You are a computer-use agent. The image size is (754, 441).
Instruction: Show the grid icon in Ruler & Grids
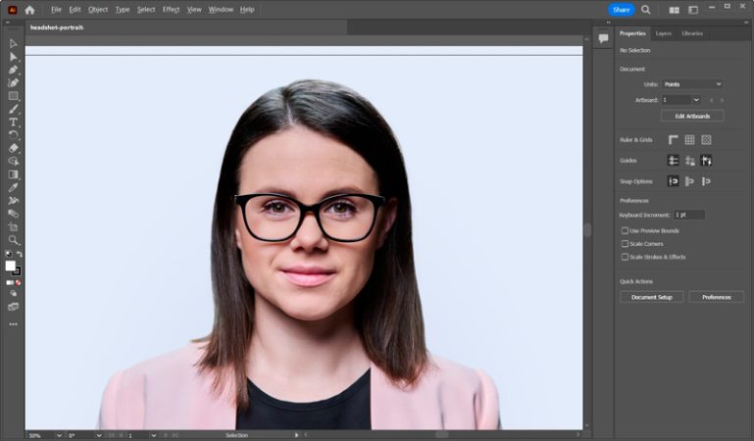point(689,140)
